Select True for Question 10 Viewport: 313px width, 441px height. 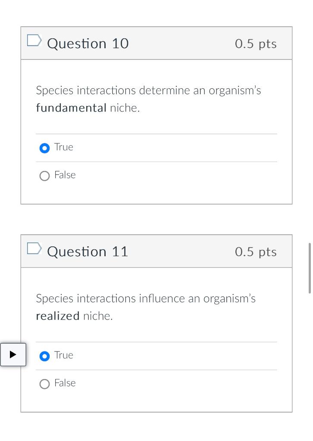44,148
